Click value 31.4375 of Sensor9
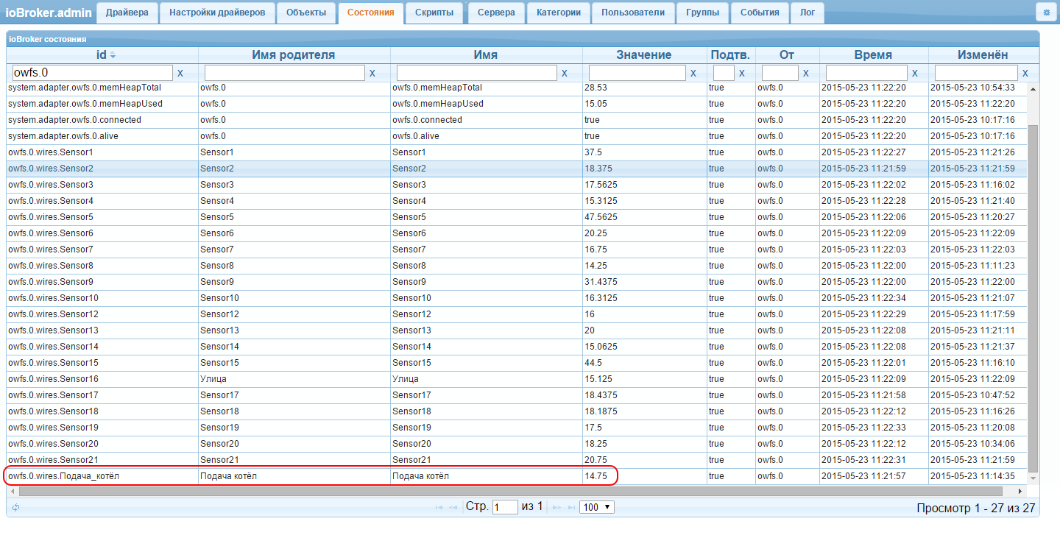 601,282
